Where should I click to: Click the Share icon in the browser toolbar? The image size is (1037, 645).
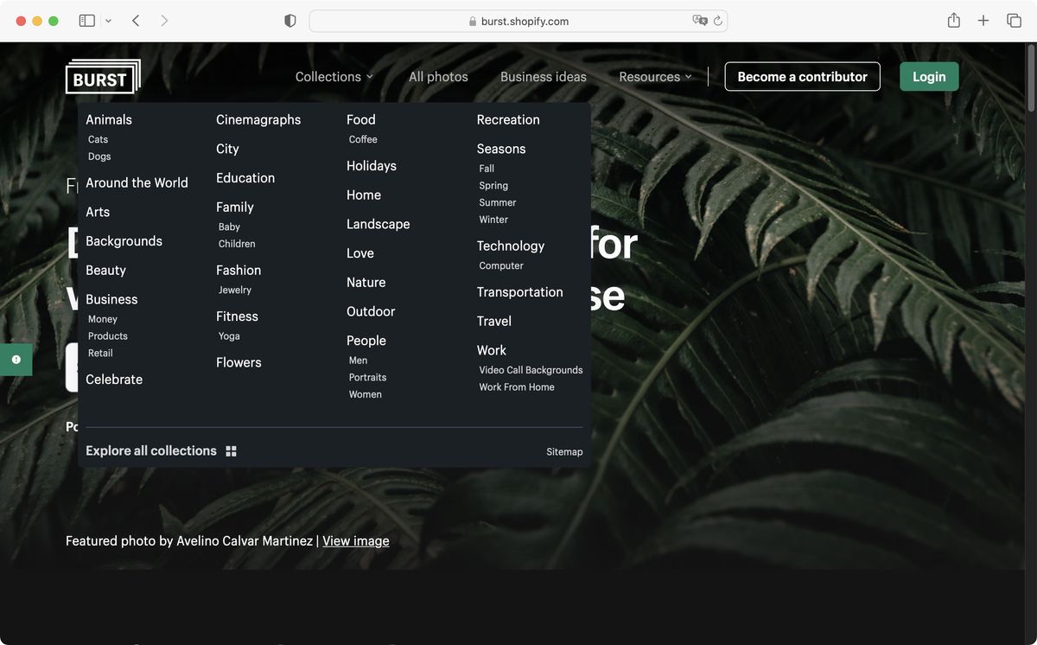click(x=953, y=19)
